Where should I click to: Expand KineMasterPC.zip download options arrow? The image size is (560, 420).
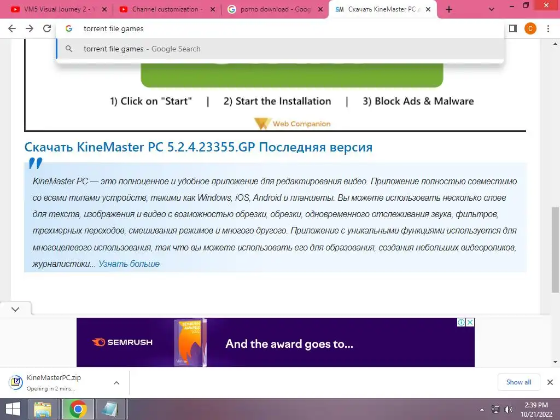point(116,382)
